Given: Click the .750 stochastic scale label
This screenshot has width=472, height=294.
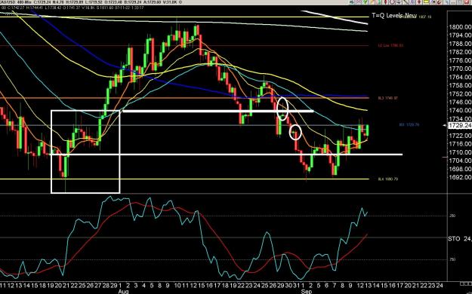Looking at the screenshot, I should [x=453, y=259].
